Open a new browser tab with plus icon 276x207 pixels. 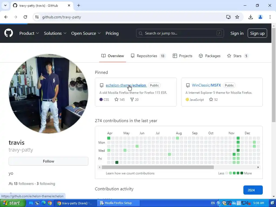click(x=79, y=5)
